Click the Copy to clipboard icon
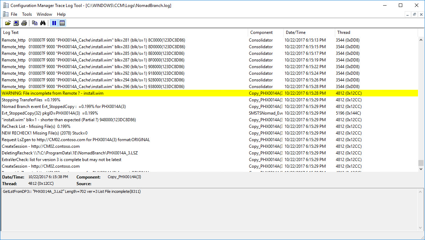Image resolution: width=425 pixels, height=240 pixels. click(35, 23)
